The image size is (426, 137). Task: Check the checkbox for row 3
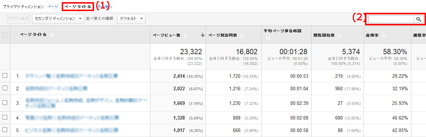(x=5, y=102)
